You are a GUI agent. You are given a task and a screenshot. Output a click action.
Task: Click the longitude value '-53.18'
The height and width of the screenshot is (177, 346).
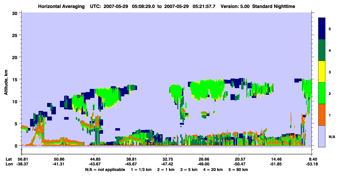[x=312, y=164]
